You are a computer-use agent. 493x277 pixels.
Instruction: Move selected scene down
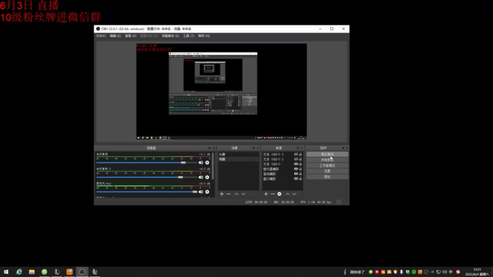pyautogui.click(x=243, y=194)
